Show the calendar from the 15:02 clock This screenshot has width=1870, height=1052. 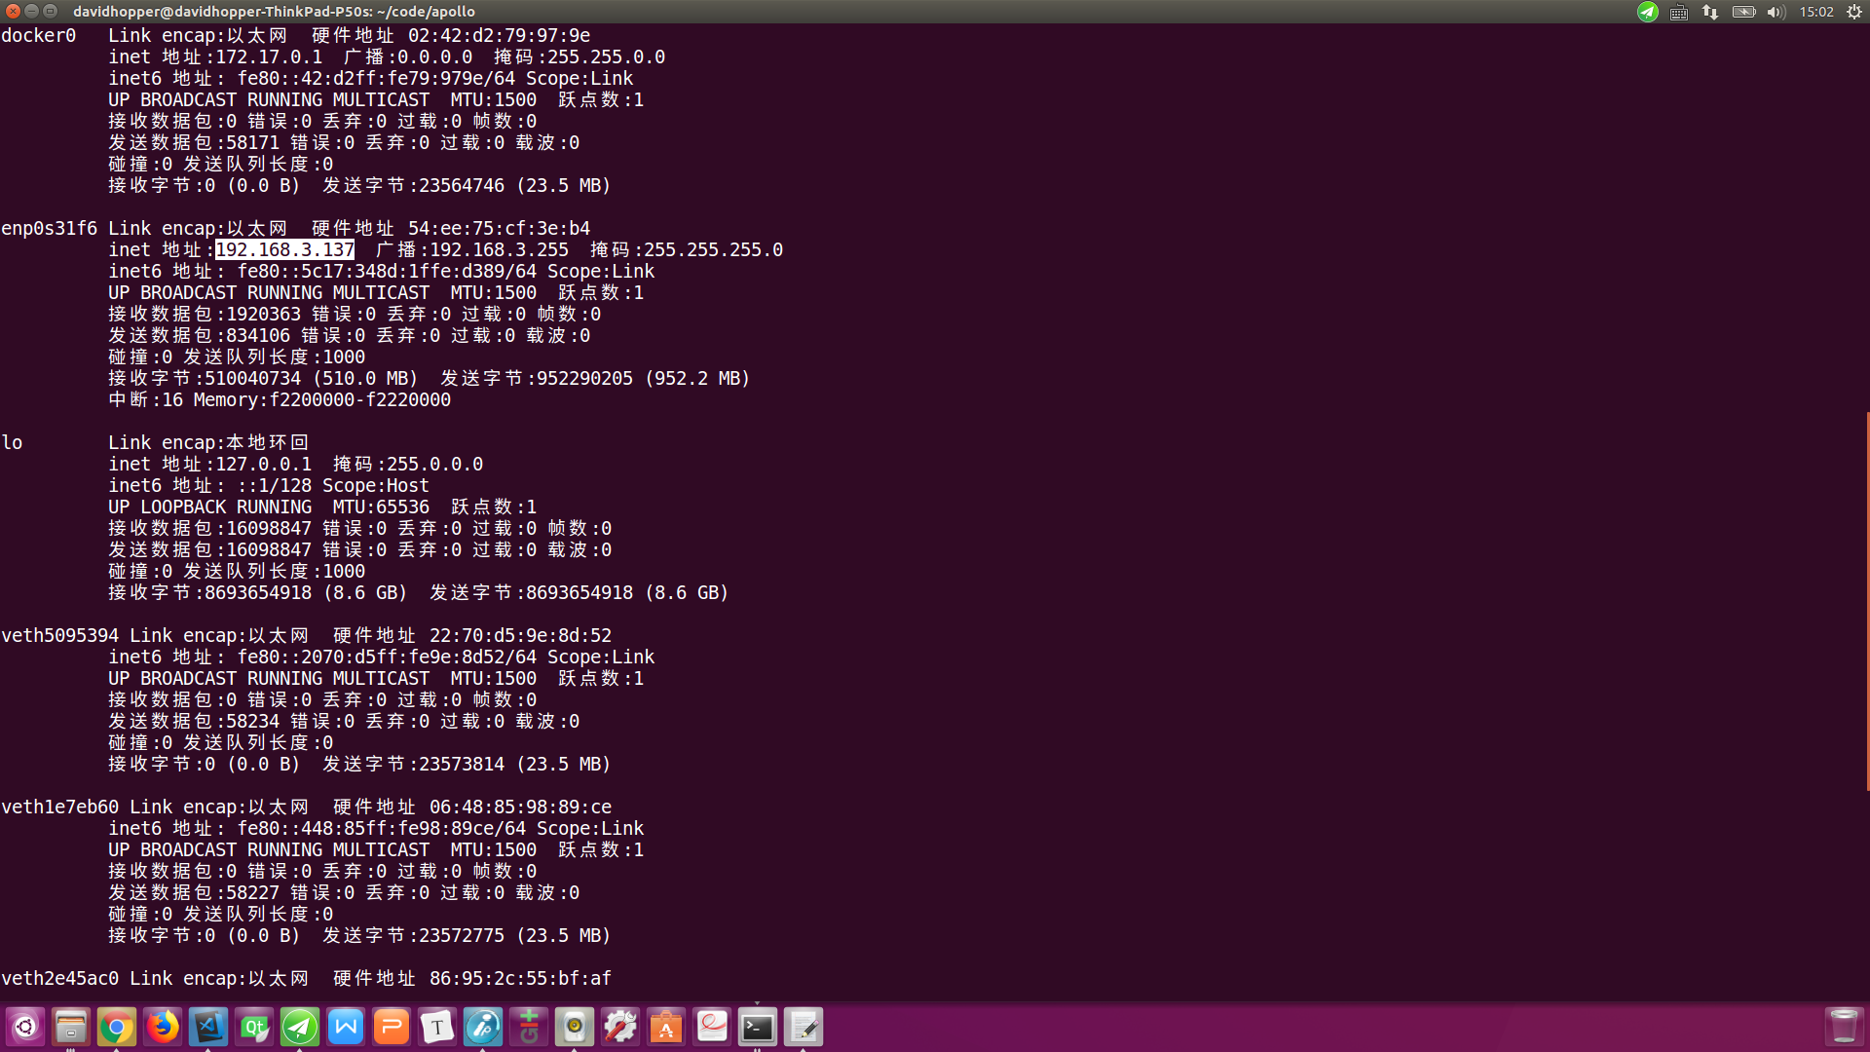pyautogui.click(x=1816, y=12)
